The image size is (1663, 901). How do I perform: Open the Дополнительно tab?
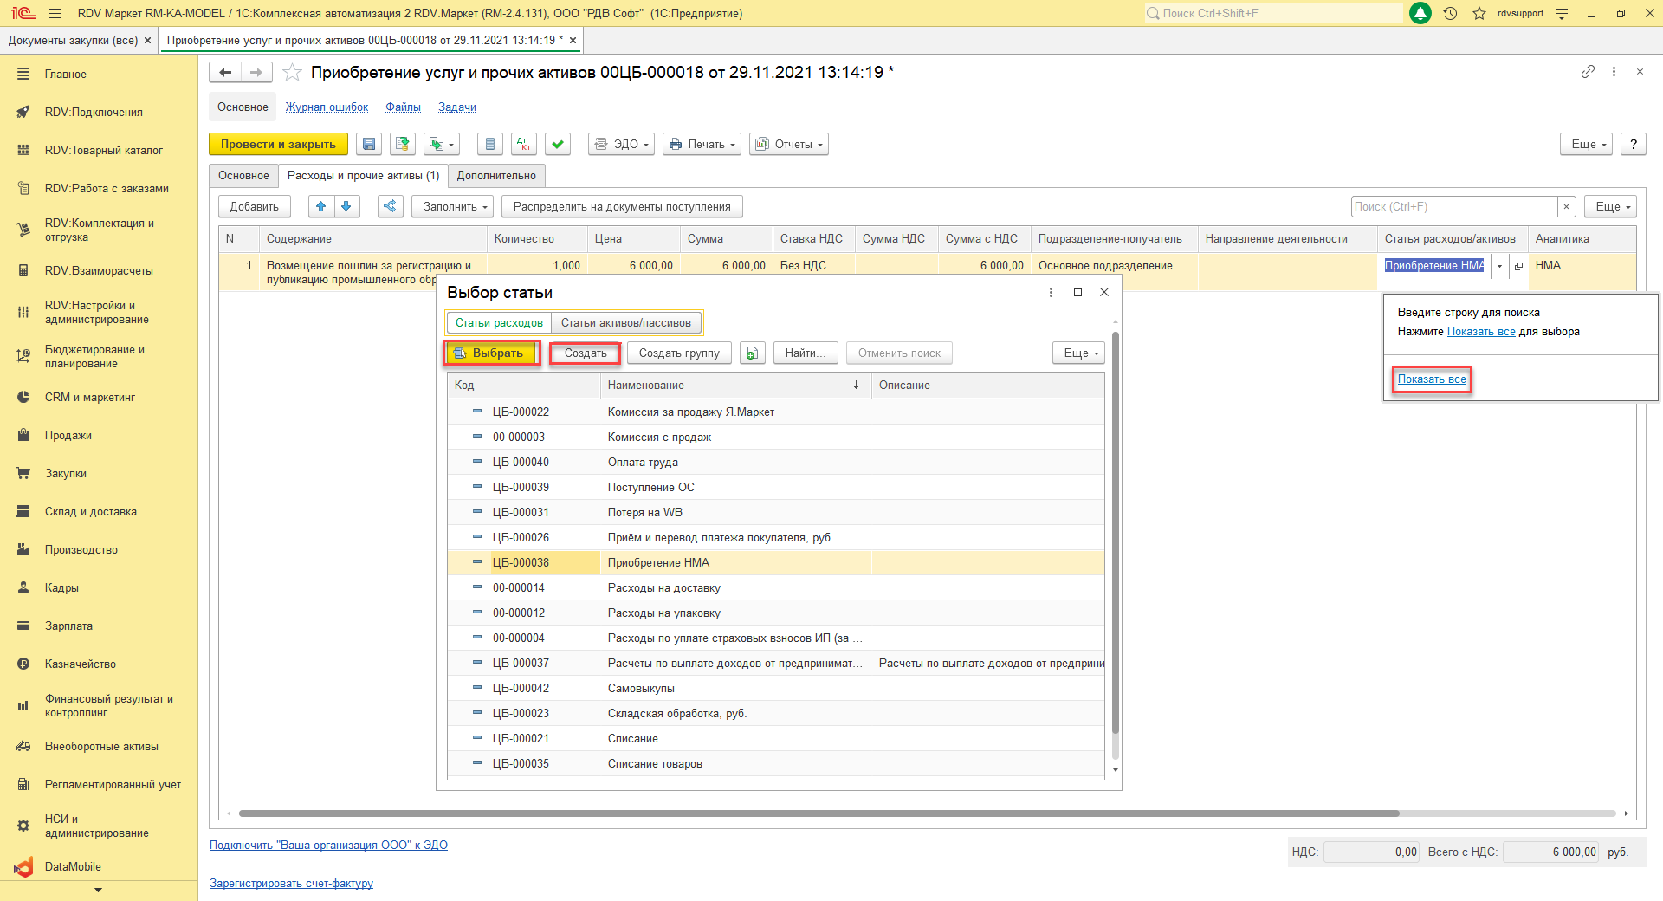[x=496, y=176]
